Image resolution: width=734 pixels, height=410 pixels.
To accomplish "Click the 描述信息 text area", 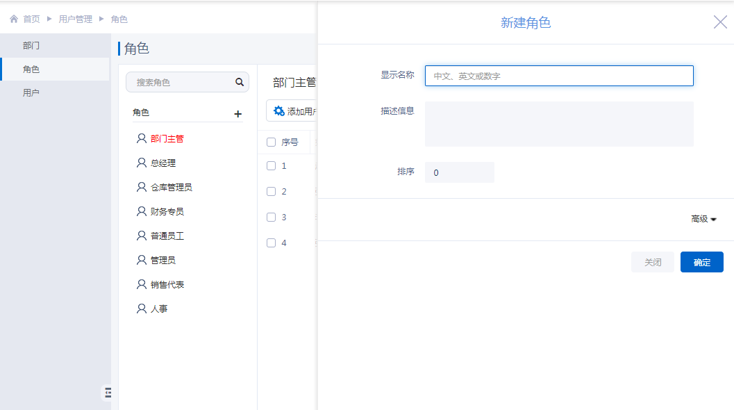I will pyautogui.click(x=558, y=124).
